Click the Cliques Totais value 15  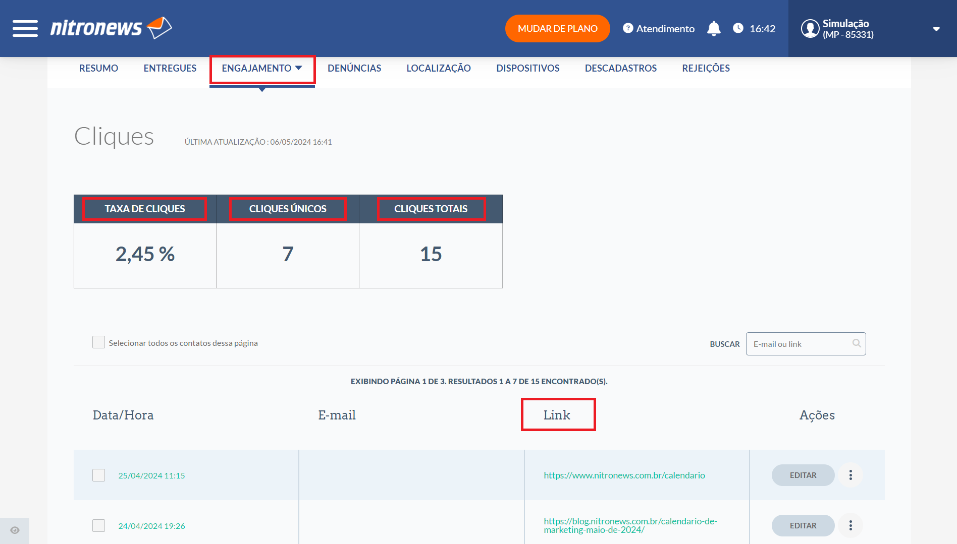point(431,254)
